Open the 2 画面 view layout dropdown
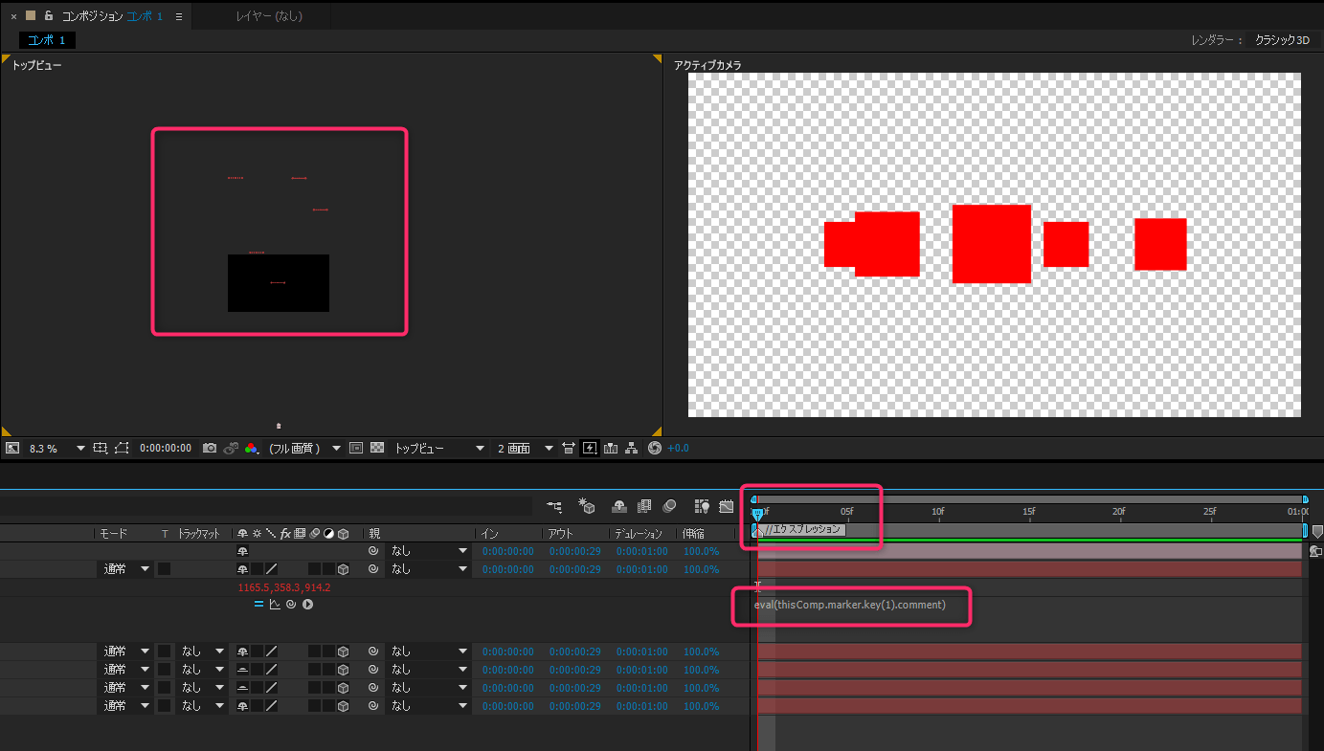 pos(549,448)
